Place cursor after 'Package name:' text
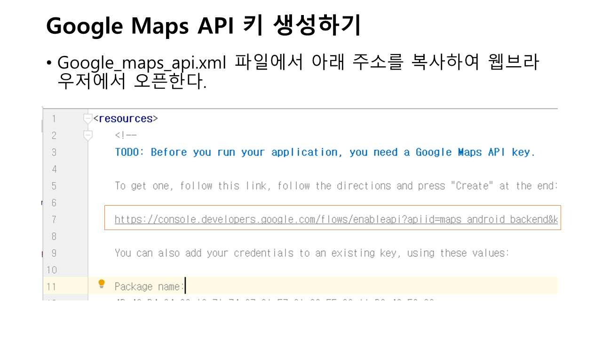The height and width of the screenshot is (338, 602). click(x=185, y=286)
